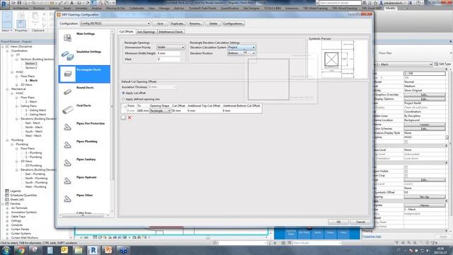Open PowerPoint from the Windows taskbar
Image resolution: width=453 pixels, height=255 pixels.
coord(108,250)
